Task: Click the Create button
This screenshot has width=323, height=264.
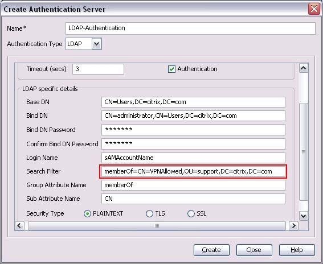Action: pyautogui.click(x=211, y=250)
